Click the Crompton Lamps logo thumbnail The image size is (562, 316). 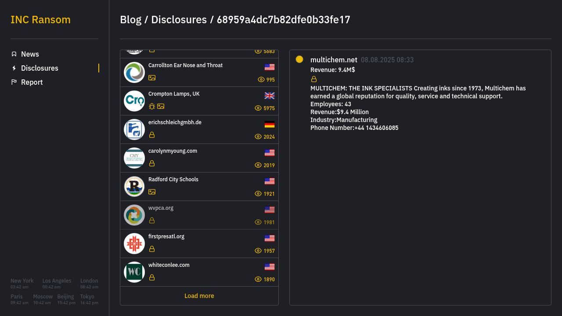click(134, 101)
